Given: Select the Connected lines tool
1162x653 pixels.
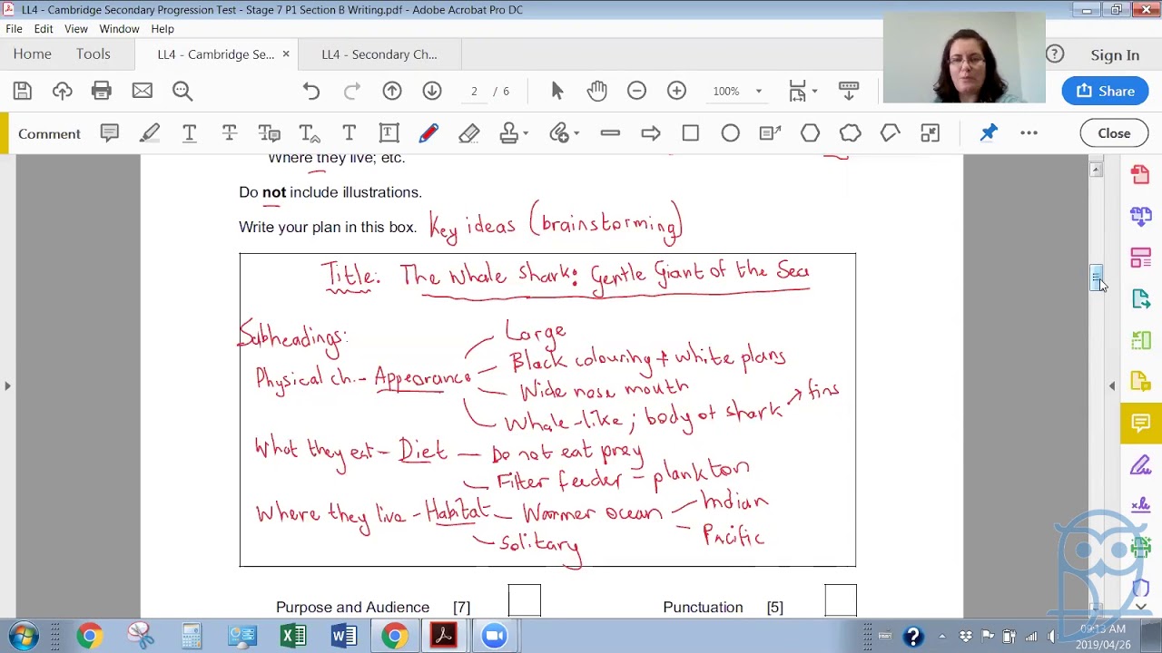Looking at the screenshot, I should click(x=890, y=133).
